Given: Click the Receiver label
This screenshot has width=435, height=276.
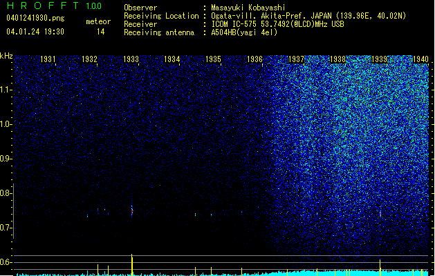Looking at the screenshot, I should click(140, 24).
